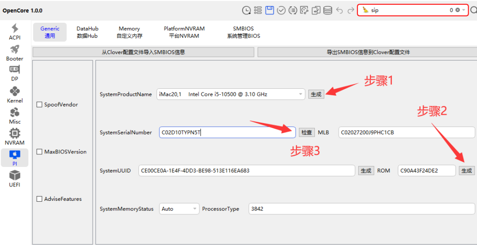Open the SystemProductName dropdown
This screenshot has height=245, width=477.
coord(231,94)
